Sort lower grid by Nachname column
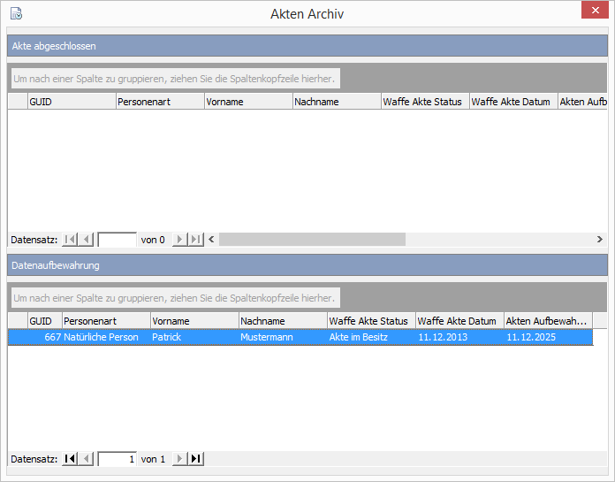This screenshot has width=615, height=482. click(283, 321)
